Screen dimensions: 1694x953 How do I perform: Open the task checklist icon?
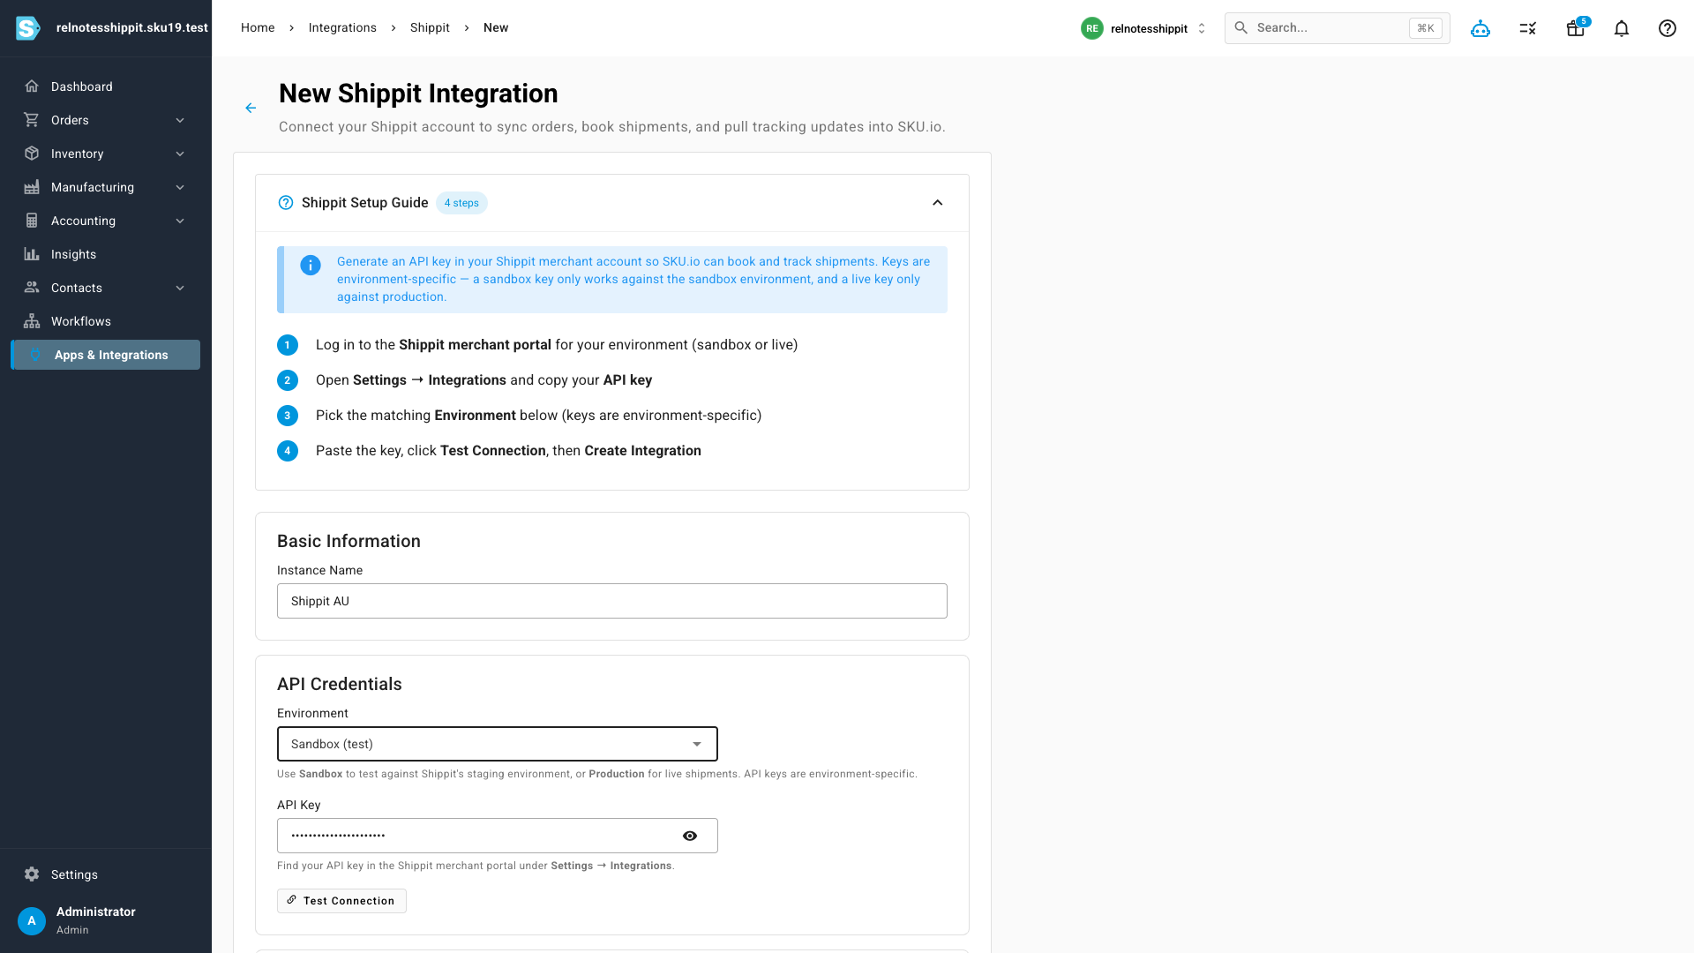[x=1528, y=28]
